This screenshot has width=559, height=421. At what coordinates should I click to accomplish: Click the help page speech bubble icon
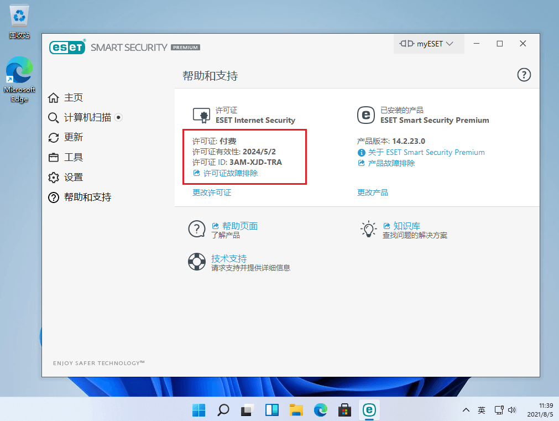click(197, 229)
